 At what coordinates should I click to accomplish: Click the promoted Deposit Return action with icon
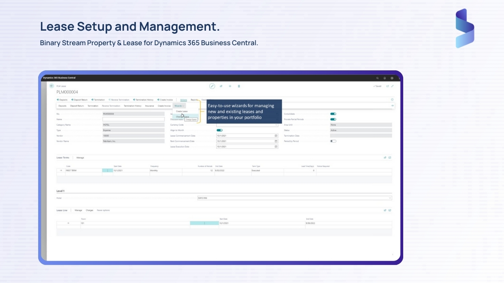80,100
